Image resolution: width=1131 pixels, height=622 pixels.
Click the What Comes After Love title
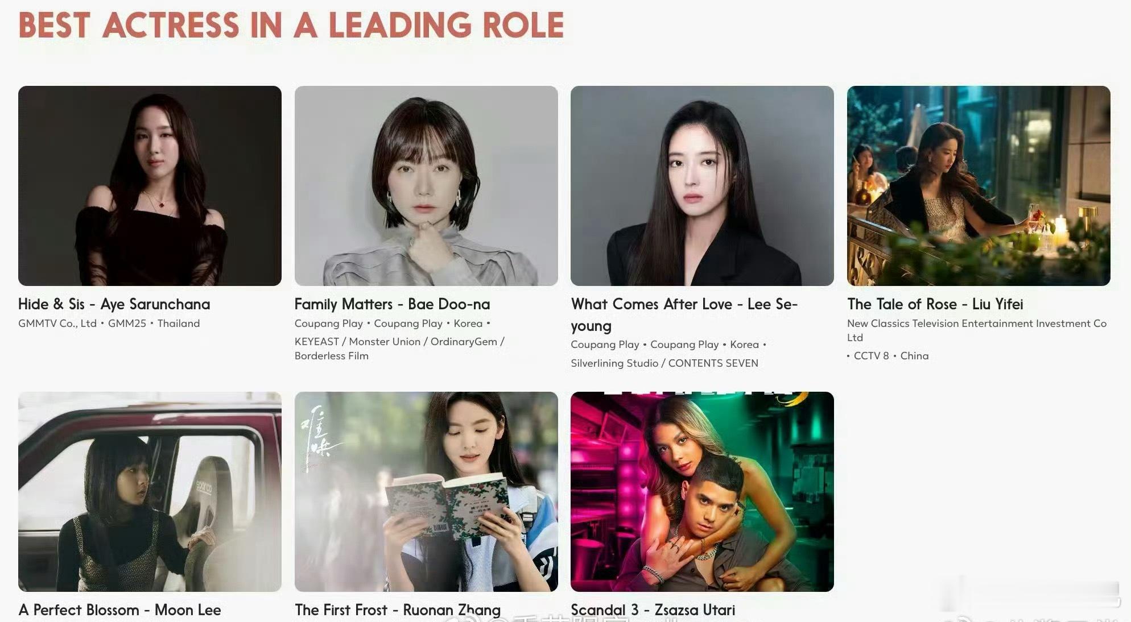(x=684, y=315)
